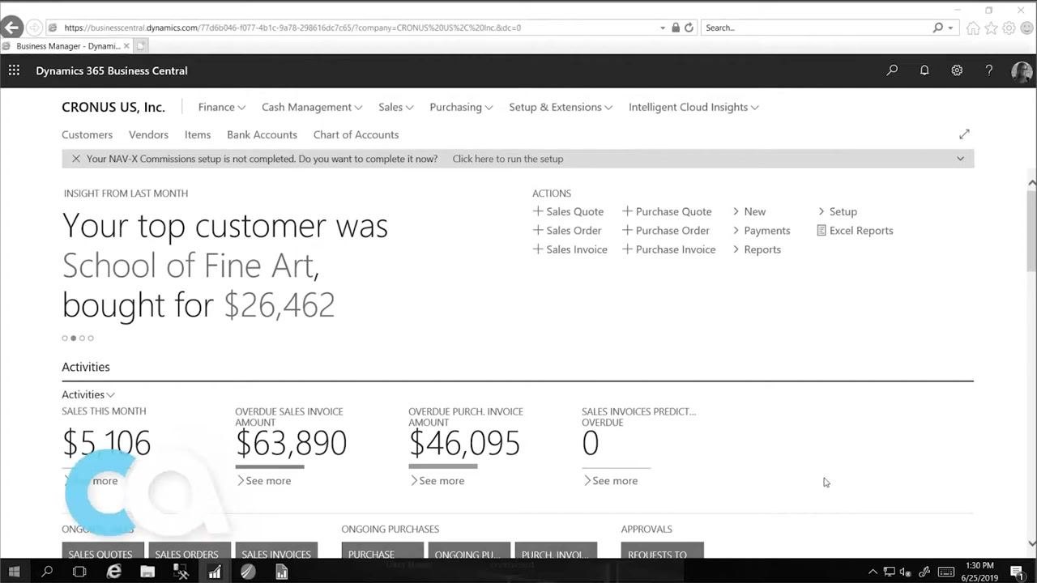Viewport: 1037px width, 583px height.
Task: Create a new Purchase Order
Action: pyautogui.click(x=665, y=231)
